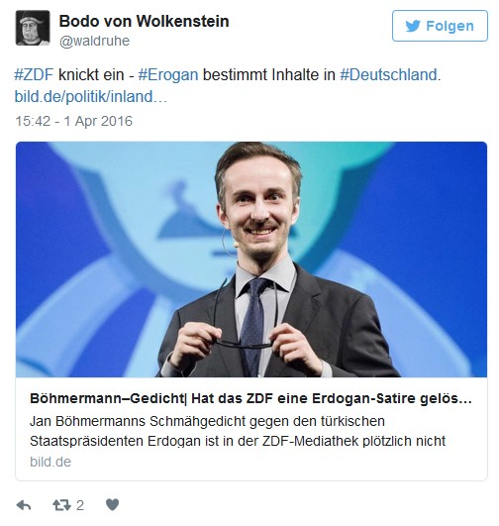Click the Twitter bird in the Folgen button

[x=413, y=26]
